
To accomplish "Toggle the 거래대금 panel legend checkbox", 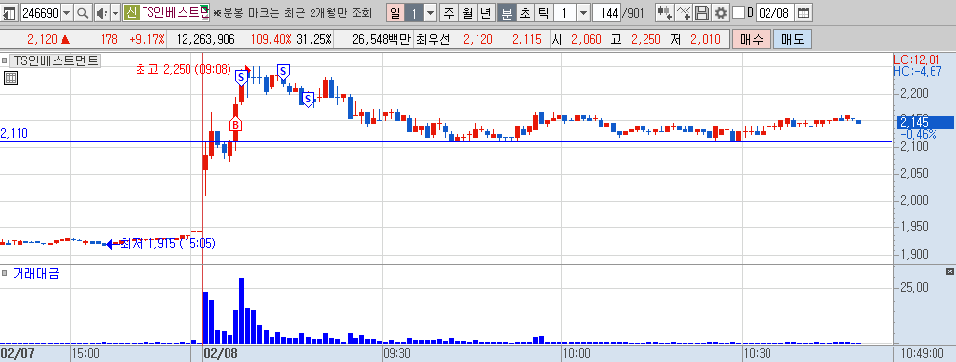I will tap(5, 272).
